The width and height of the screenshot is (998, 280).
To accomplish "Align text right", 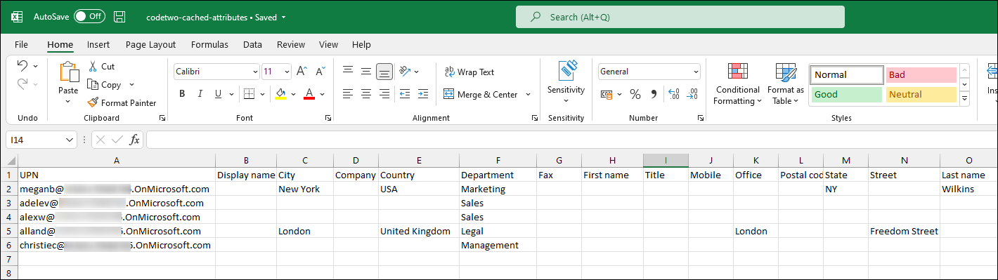I will [384, 94].
